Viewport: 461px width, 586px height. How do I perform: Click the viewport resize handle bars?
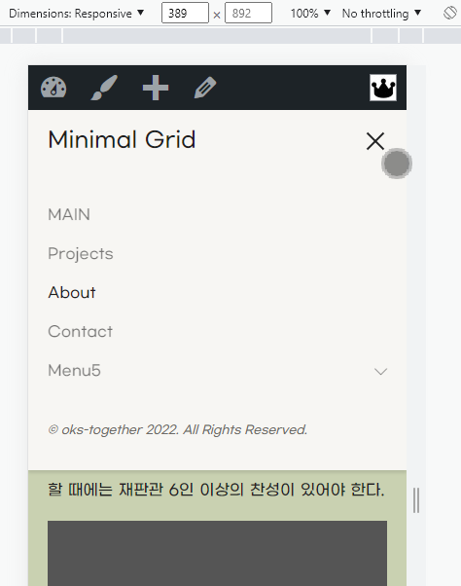416,500
